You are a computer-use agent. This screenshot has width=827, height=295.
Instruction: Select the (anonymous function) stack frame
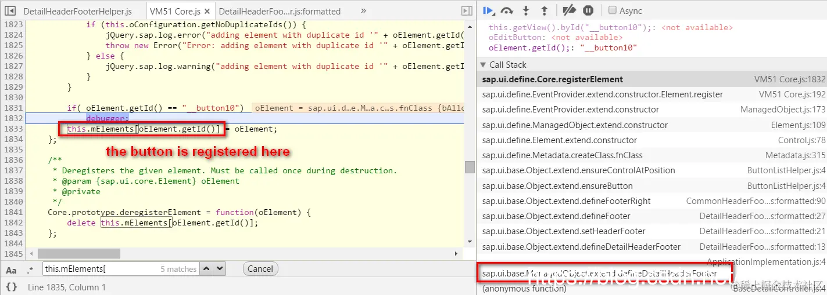651,289
